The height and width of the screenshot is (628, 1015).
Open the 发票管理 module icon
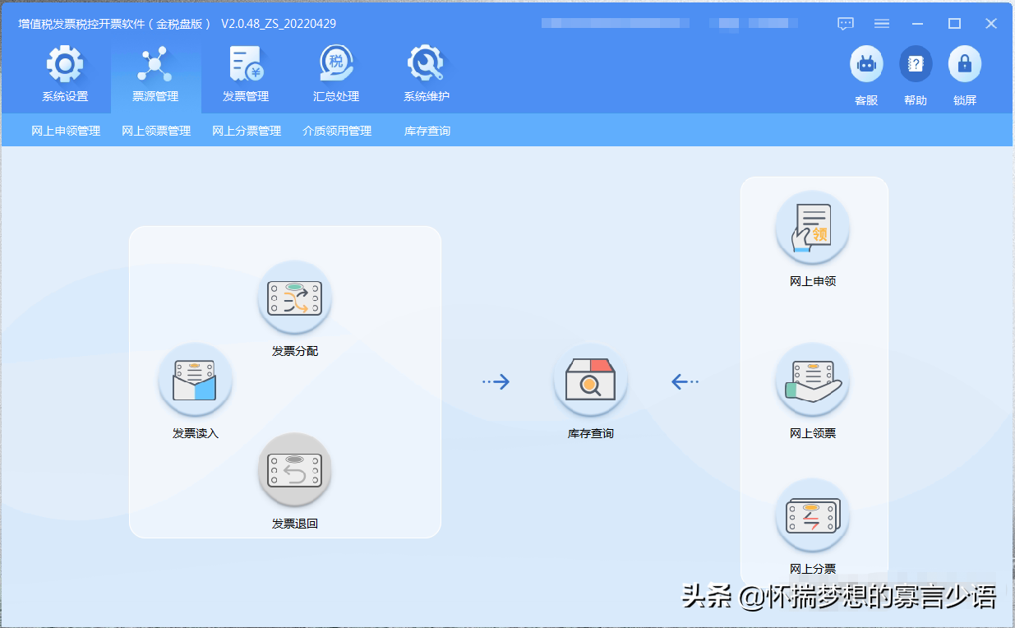(246, 64)
